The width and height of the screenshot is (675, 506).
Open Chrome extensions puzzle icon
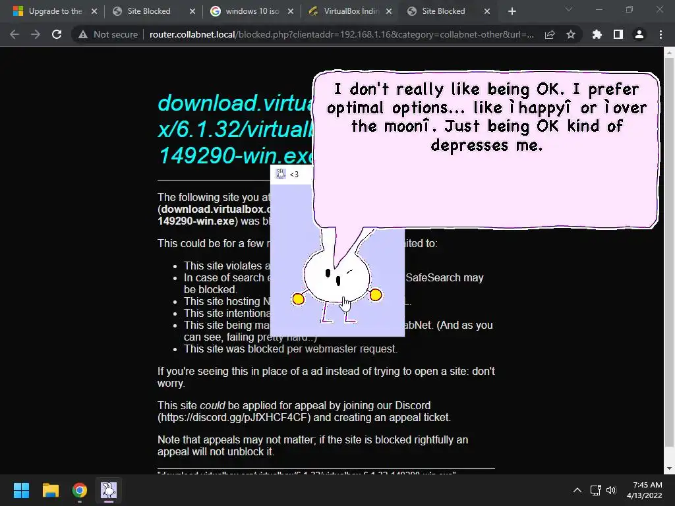pyautogui.click(x=597, y=34)
